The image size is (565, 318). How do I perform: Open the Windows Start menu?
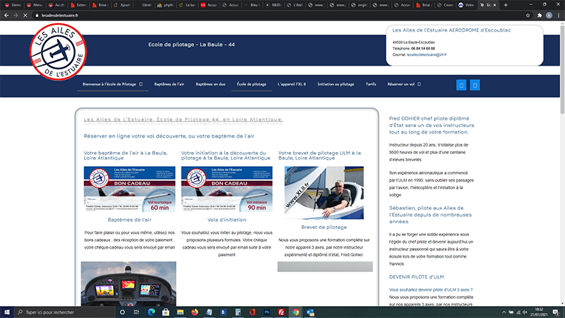6,311
